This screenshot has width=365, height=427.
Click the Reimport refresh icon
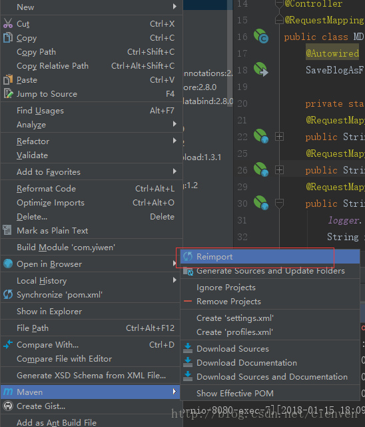188,256
